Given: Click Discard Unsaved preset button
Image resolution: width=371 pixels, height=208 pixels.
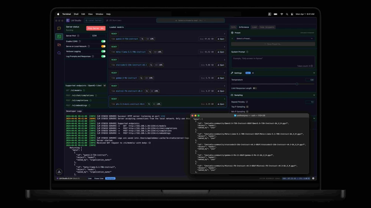Looking at the screenshot, I should pos(307,33).
